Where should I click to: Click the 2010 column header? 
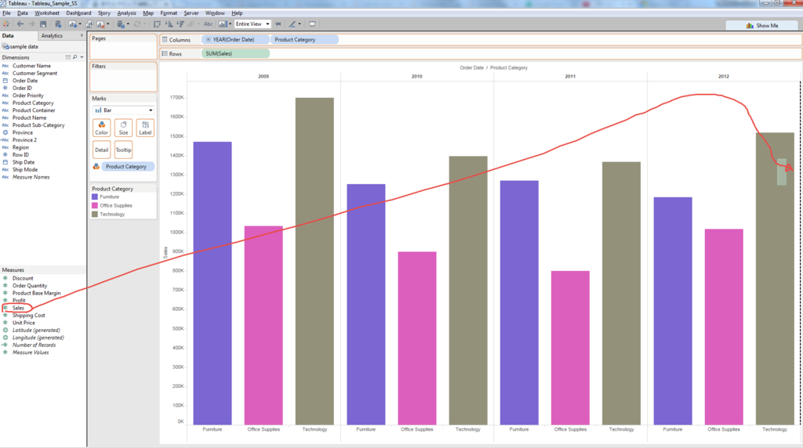[417, 76]
